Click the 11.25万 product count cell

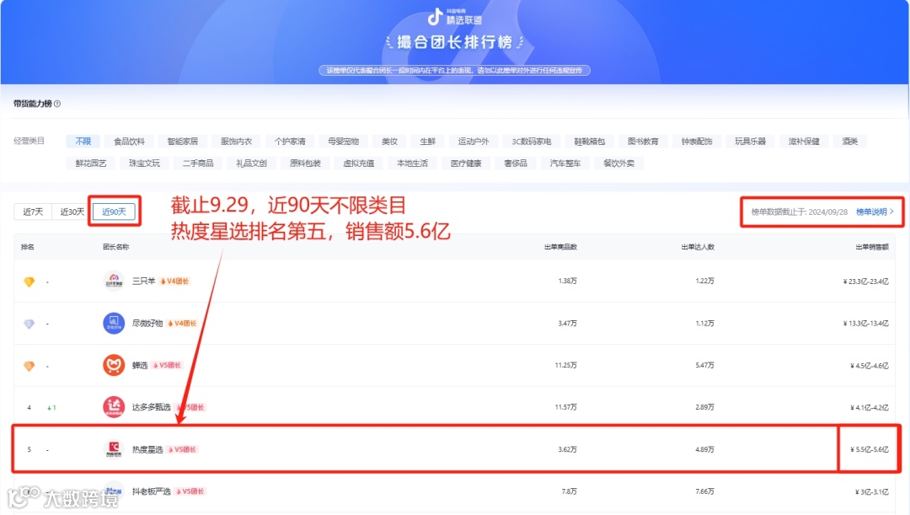coord(566,365)
